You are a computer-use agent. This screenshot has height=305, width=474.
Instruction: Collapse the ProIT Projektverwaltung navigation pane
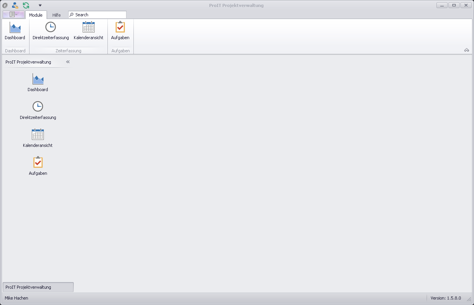(x=68, y=62)
